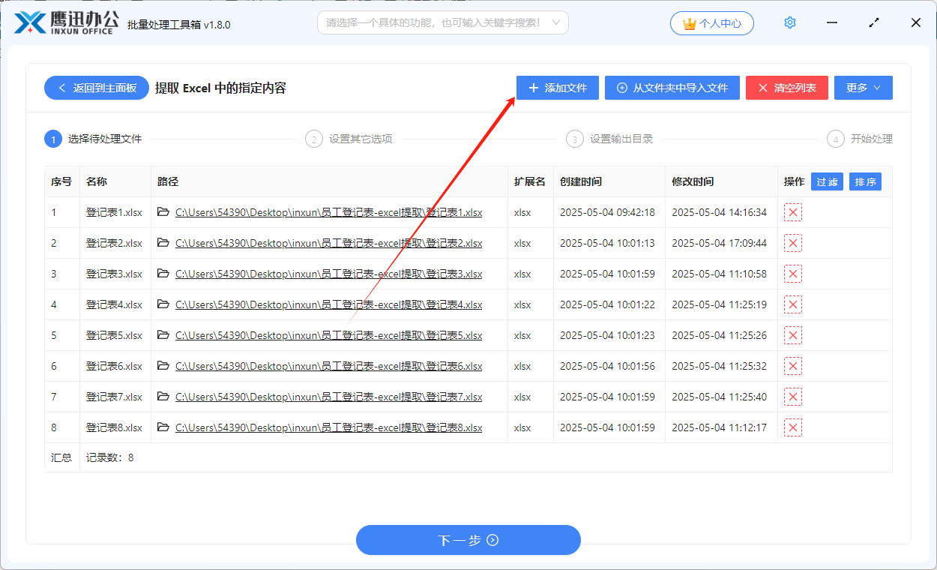937x570 pixels.
Task: Click the 过滤 filter button in table header
Action: [827, 181]
